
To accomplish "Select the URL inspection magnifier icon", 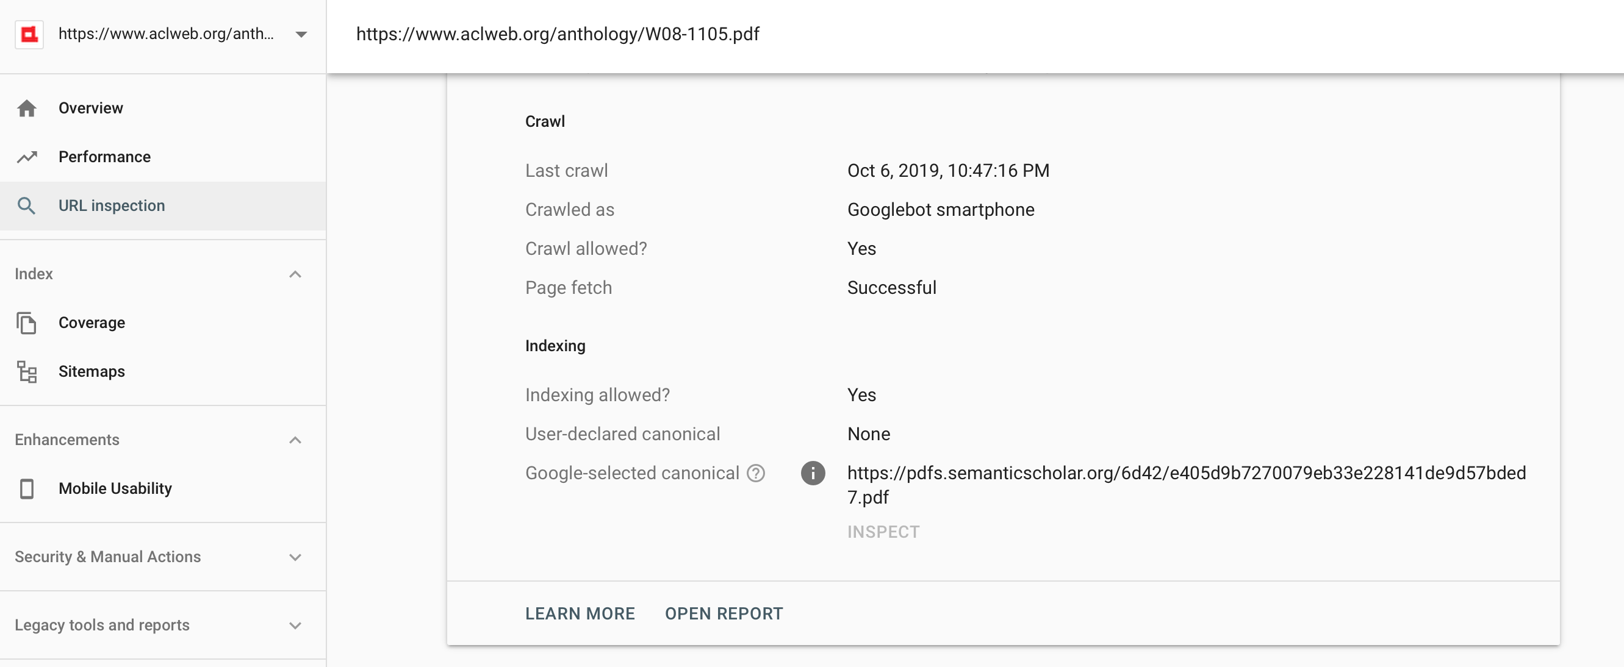I will coord(27,205).
